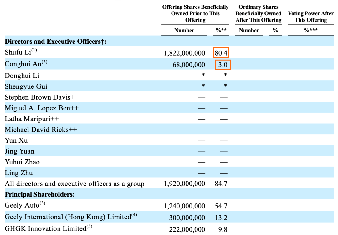Click the highlighted 80.4 percentage for Shufu Li

(221, 53)
